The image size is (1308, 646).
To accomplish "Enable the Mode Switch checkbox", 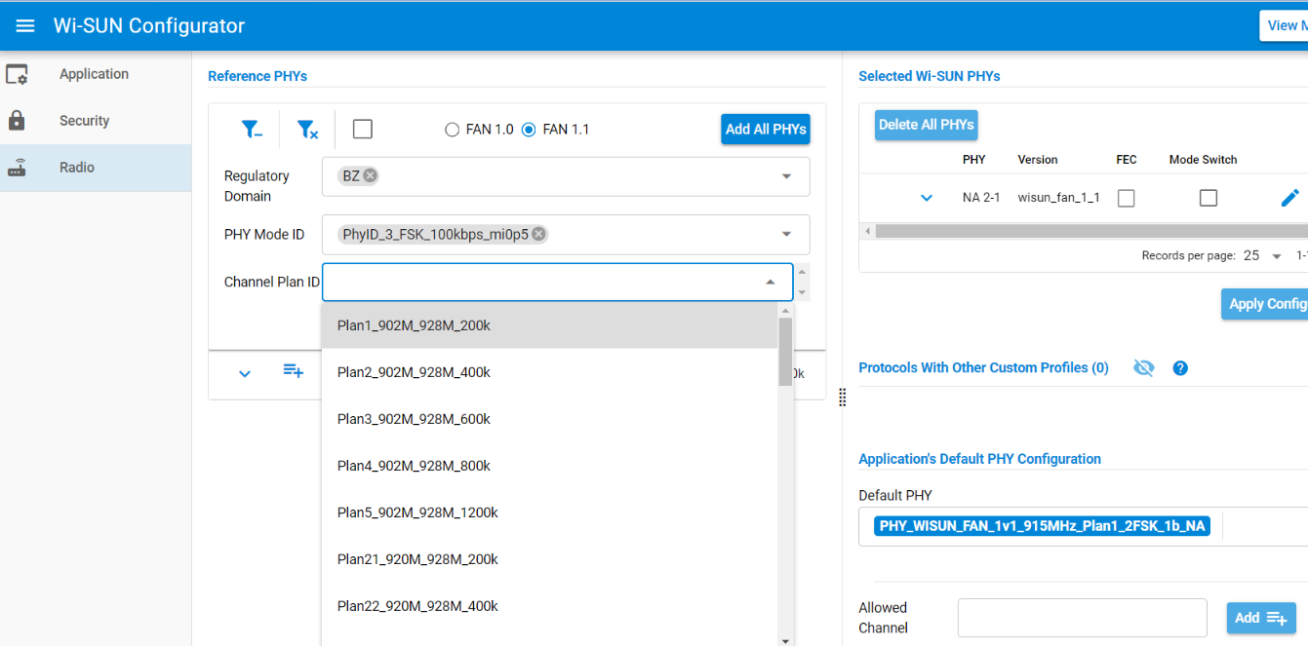I will pos(1208,198).
